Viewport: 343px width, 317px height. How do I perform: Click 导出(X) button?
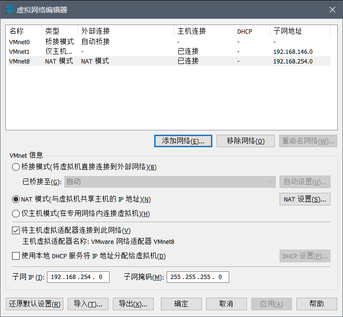pyautogui.click(x=133, y=304)
